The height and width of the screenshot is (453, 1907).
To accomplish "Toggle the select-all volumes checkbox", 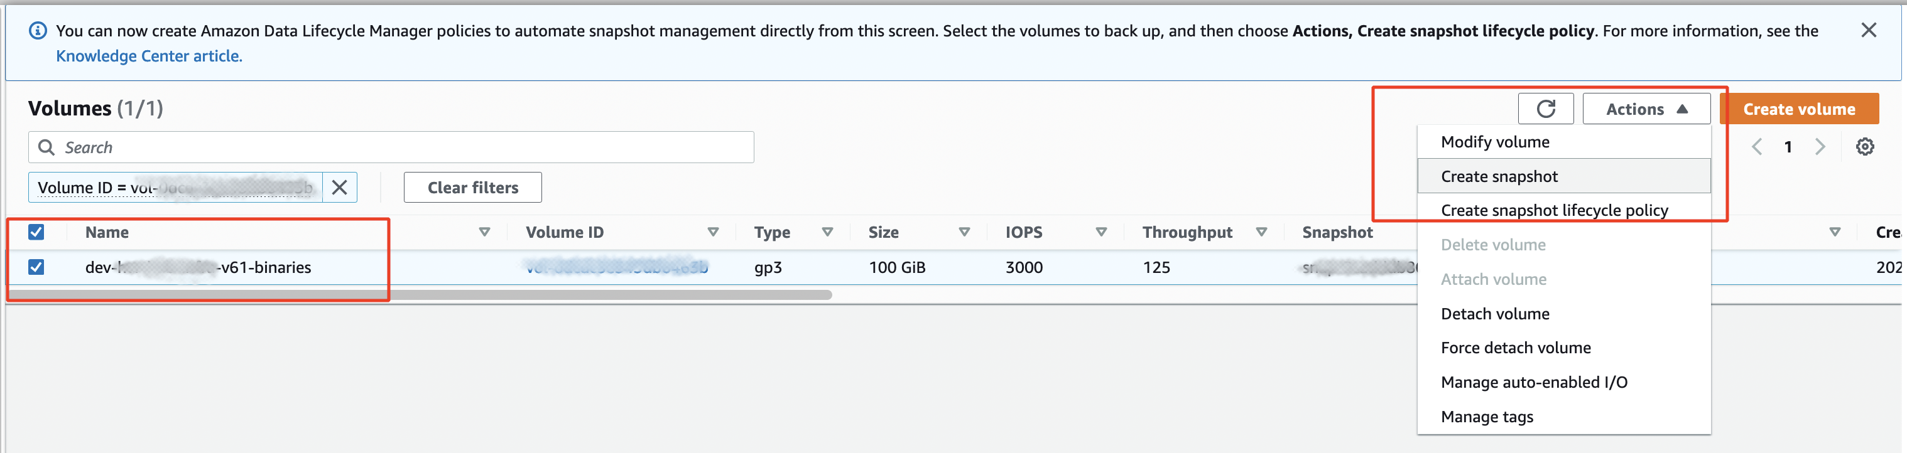I will pyautogui.click(x=36, y=232).
